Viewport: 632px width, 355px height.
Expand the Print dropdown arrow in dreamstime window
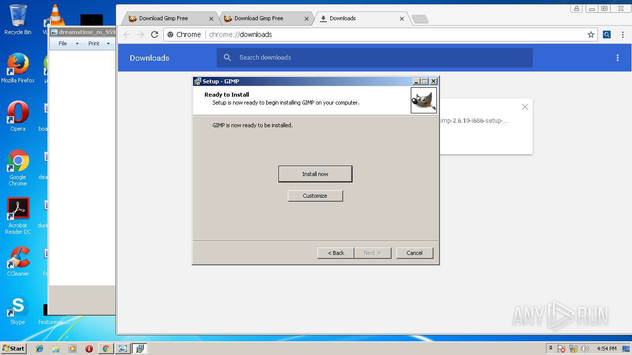tap(108, 43)
